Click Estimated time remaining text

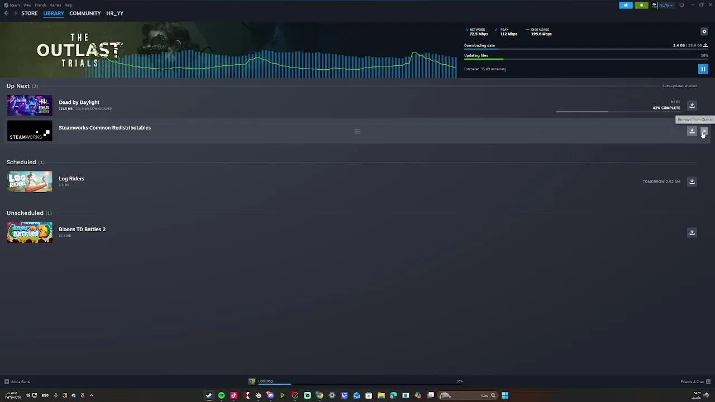485,69
